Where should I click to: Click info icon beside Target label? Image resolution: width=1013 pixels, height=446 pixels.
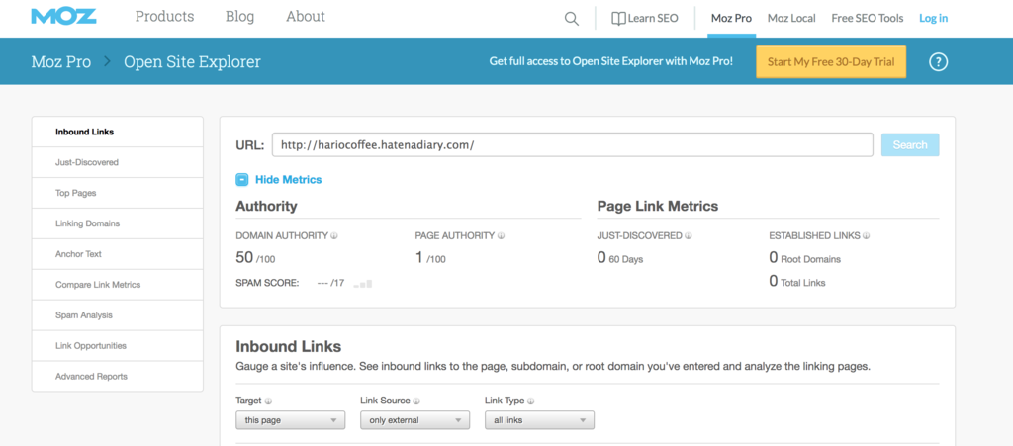(268, 401)
